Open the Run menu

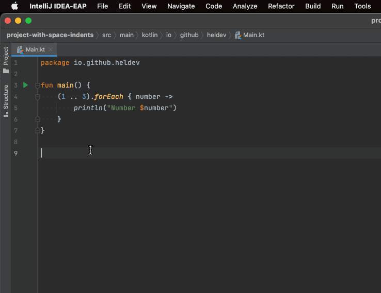[x=337, y=6]
